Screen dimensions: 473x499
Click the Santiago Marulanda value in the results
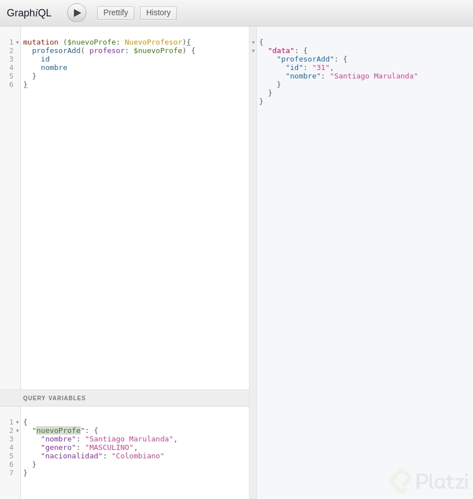[374, 76]
